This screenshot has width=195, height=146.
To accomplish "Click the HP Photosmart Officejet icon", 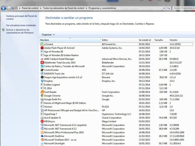I will tap(42, 110).
